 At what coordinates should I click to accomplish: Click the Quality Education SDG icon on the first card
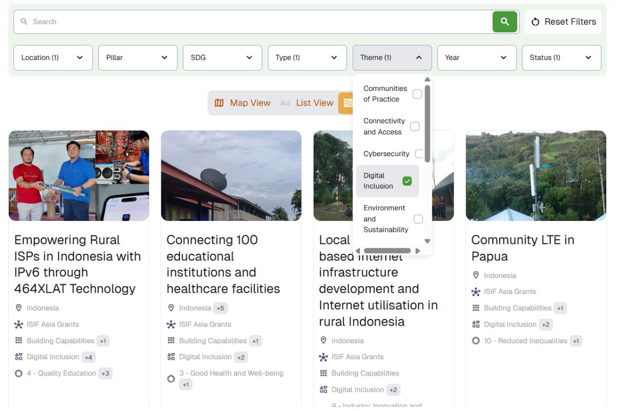[x=18, y=373]
